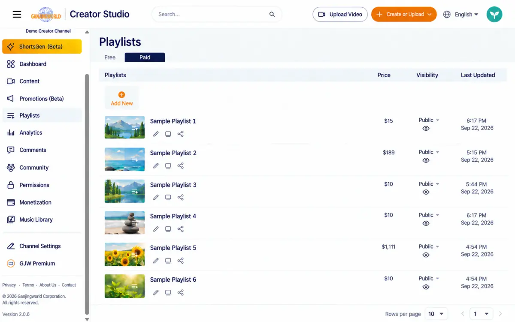Screen dimensions: 515x322
Task: Toggle eye visibility for Sample Playlist 1
Action: coord(426,128)
